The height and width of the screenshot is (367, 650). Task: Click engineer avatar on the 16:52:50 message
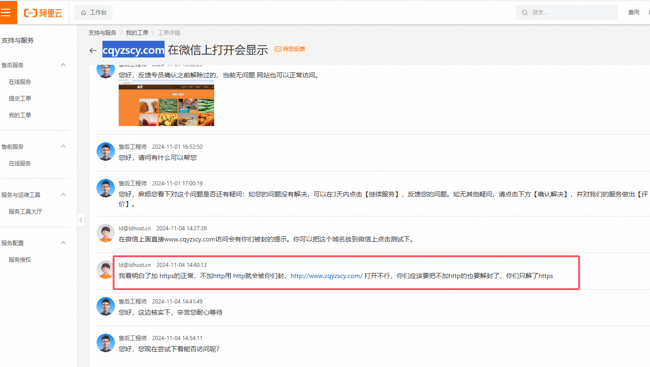click(106, 152)
